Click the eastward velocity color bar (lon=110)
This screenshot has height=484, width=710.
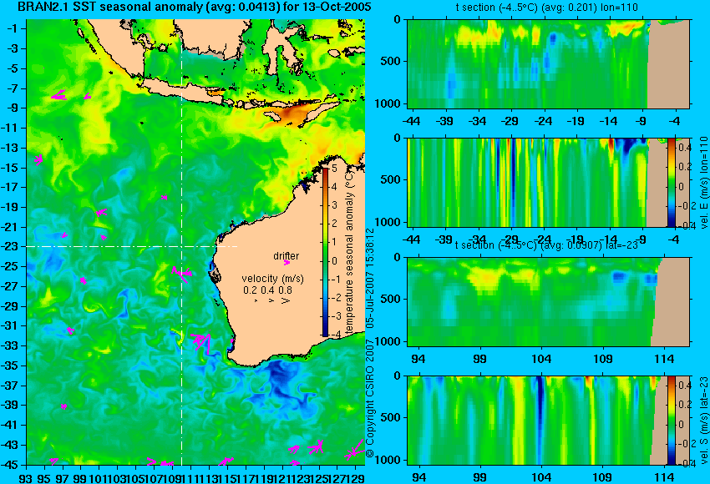pyautogui.click(x=672, y=182)
